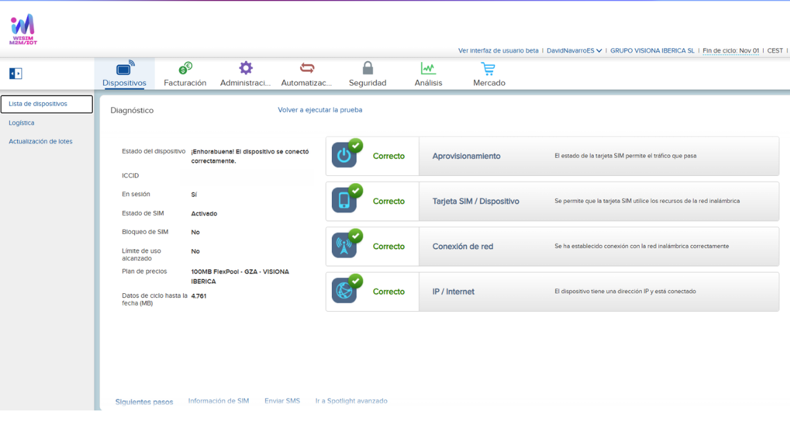790x448 pixels.
Task: Click the Aprovisionamiento power icon
Action: point(344,155)
